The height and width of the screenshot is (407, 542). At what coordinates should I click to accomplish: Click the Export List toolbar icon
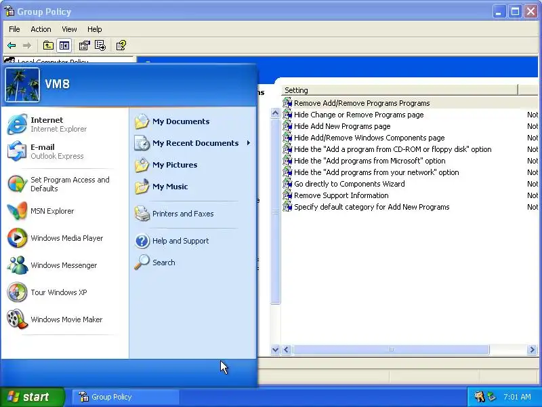pyautogui.click(x=100, y=45)
